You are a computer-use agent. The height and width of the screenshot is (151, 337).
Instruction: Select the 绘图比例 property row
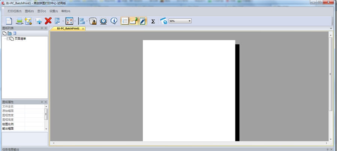click(x=23, y=124)
